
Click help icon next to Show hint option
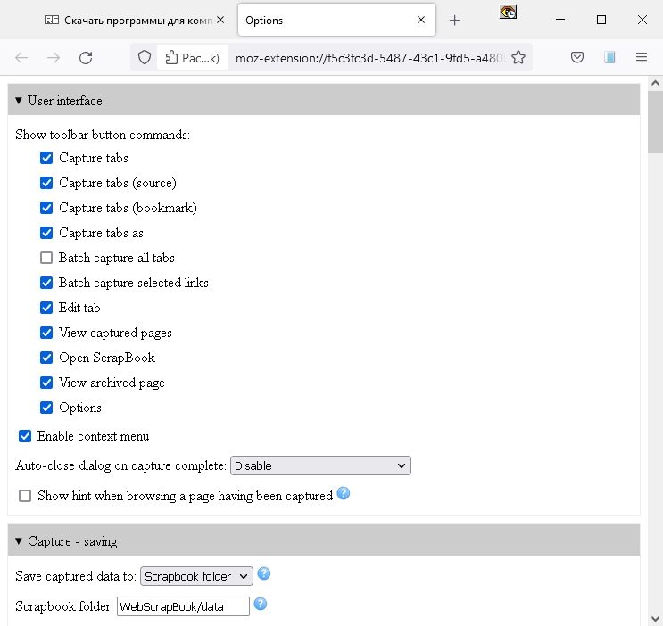pos(344,493)
